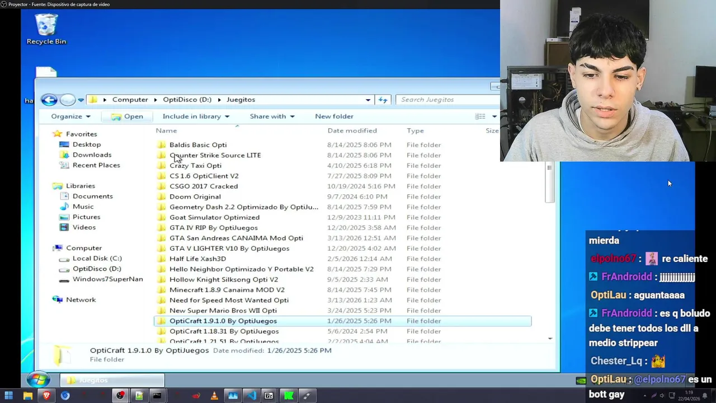The image size is (716, 403).
Task: Sort by Date modified column header
Action: point(352,130)
